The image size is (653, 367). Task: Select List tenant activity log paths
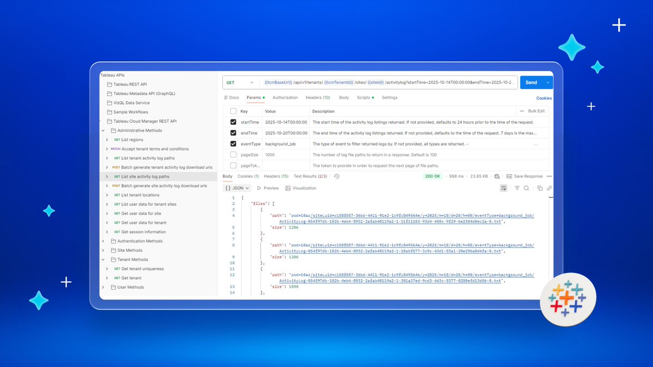(x=147, y=158)
